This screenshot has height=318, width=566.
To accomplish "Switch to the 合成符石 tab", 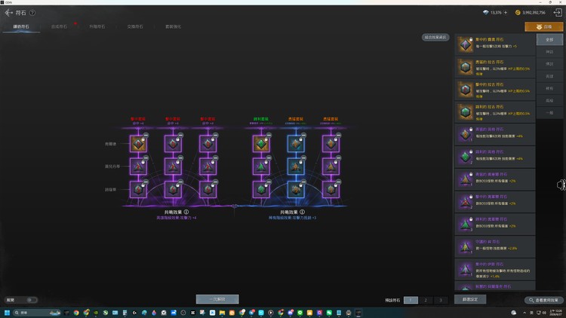I will 59,26.
